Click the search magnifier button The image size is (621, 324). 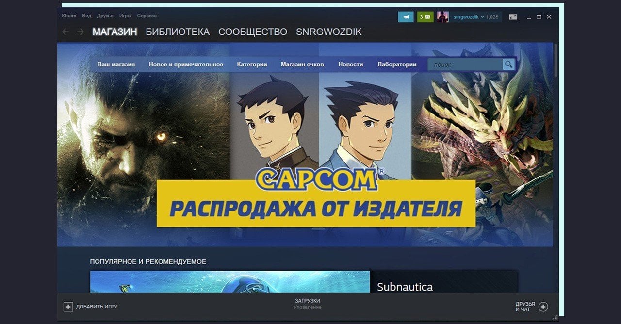(508, 65)
